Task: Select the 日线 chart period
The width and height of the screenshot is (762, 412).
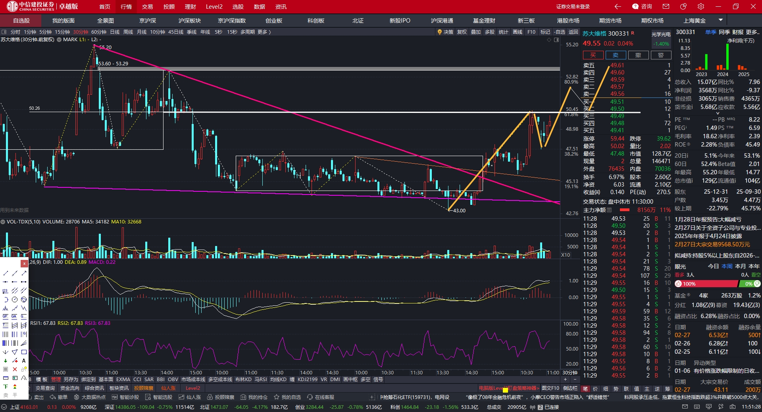Action: (115, 32)
